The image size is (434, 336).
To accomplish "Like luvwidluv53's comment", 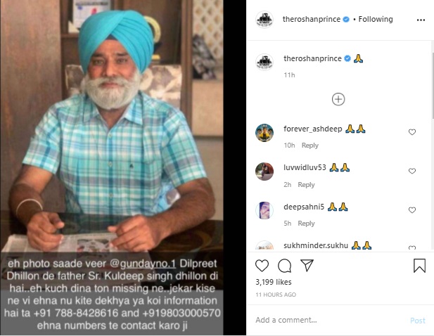I will click(x=412, y=171).
